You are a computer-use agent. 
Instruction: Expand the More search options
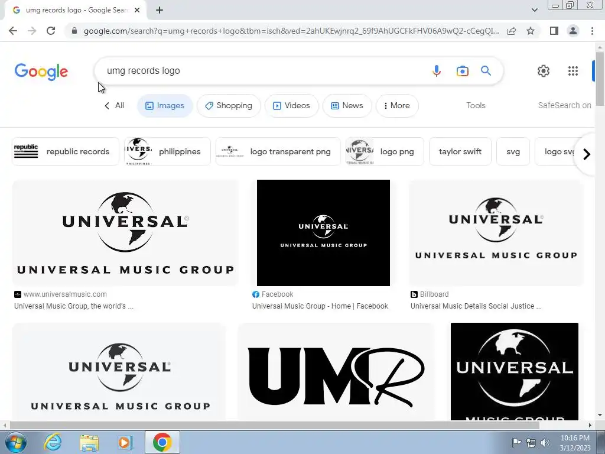pos(397,106)
